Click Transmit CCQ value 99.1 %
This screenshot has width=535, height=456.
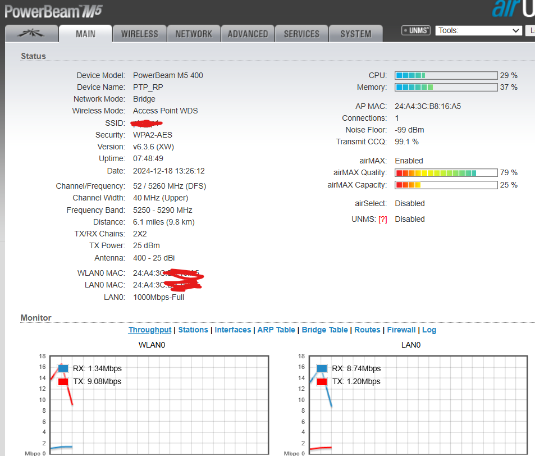click(406, 142)
